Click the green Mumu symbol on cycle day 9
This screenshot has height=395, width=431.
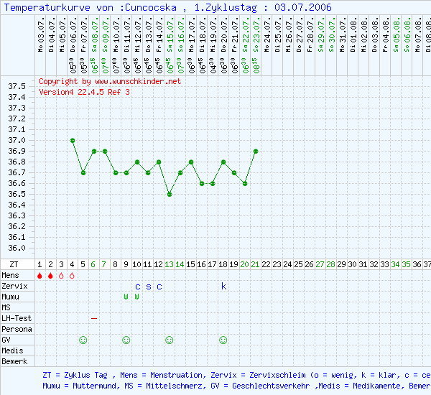(126, 297)
